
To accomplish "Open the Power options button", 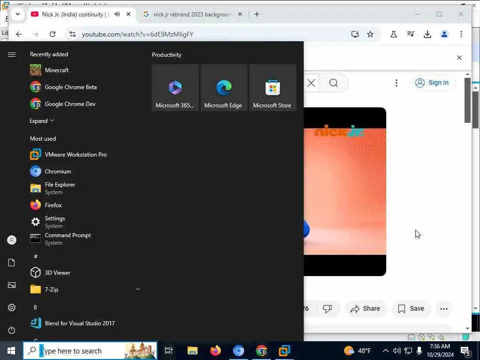I will 12,330.
